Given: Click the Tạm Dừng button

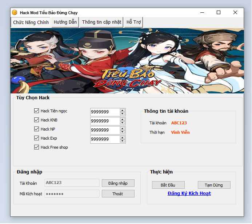Looking at the screenshot, I should pyautogui.click(x=214, y=185).
